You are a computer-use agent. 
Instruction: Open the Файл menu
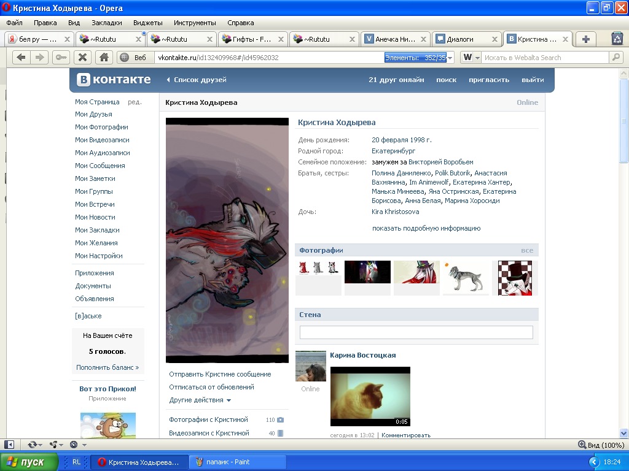click(x=15, y=23)
